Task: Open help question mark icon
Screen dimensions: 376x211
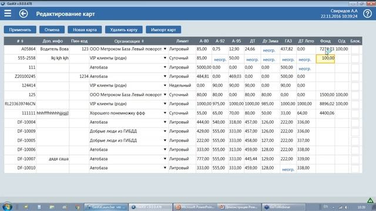Action: pyautogui.click(x=367, y=14)
